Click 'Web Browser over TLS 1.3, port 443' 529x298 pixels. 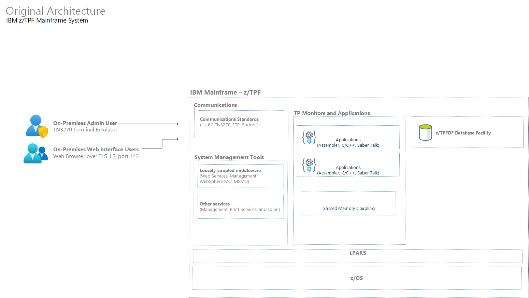click(96, 156)
